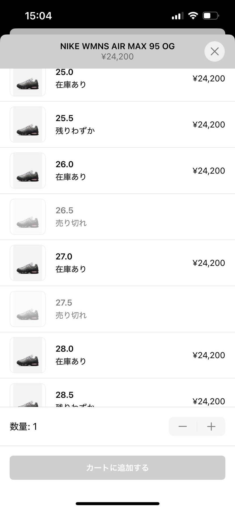Tap shoe thumbnail for size 25.5
This screenshot has width=235, height=510.
pos(28,124)
